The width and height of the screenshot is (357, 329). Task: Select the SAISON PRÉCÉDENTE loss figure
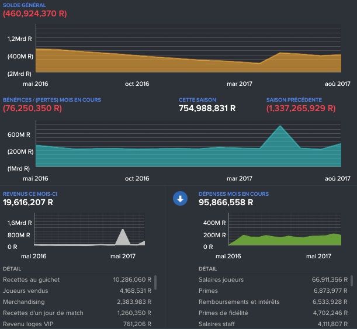pos(301,108)
